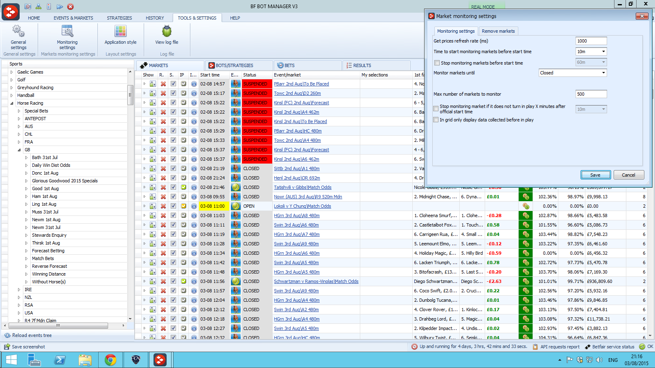The height and width of the screenshot is (368, 655).
Task: Open Betfair service status in status bar
Action: 610,347
